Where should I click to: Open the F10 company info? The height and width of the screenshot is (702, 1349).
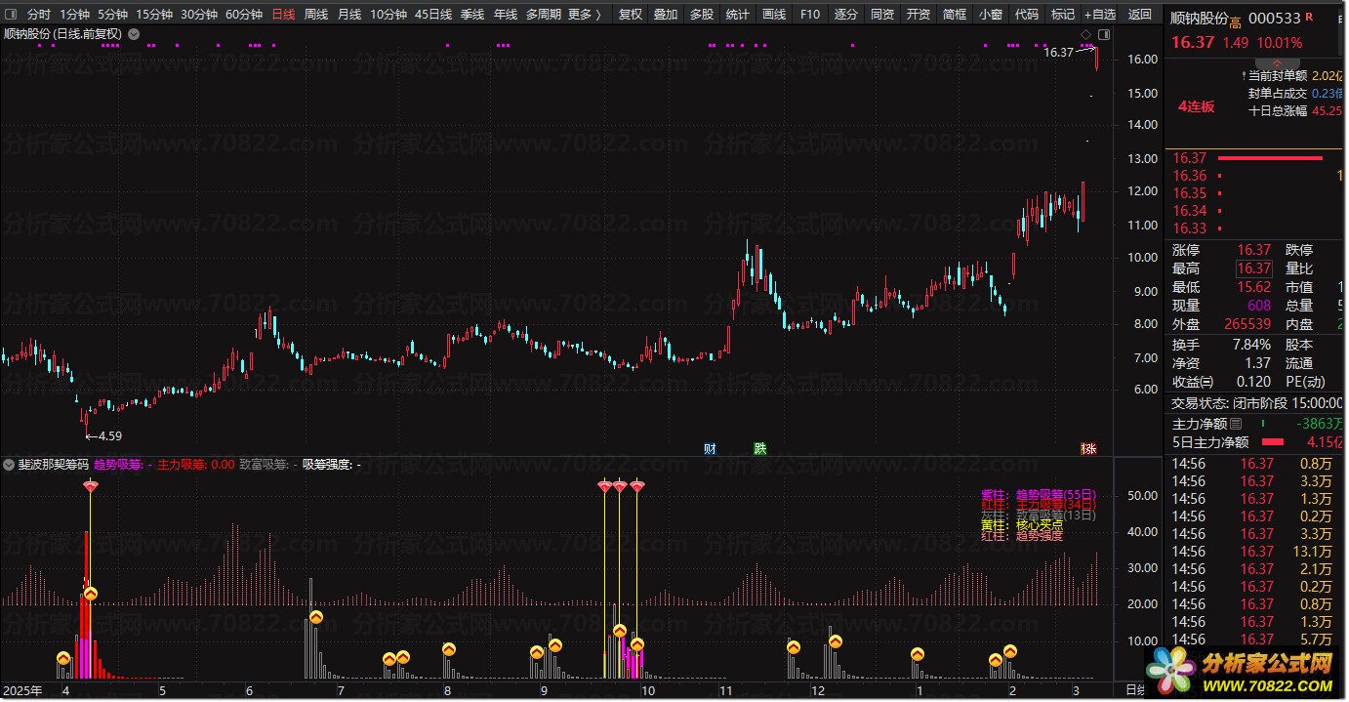[x=810, y=15]
